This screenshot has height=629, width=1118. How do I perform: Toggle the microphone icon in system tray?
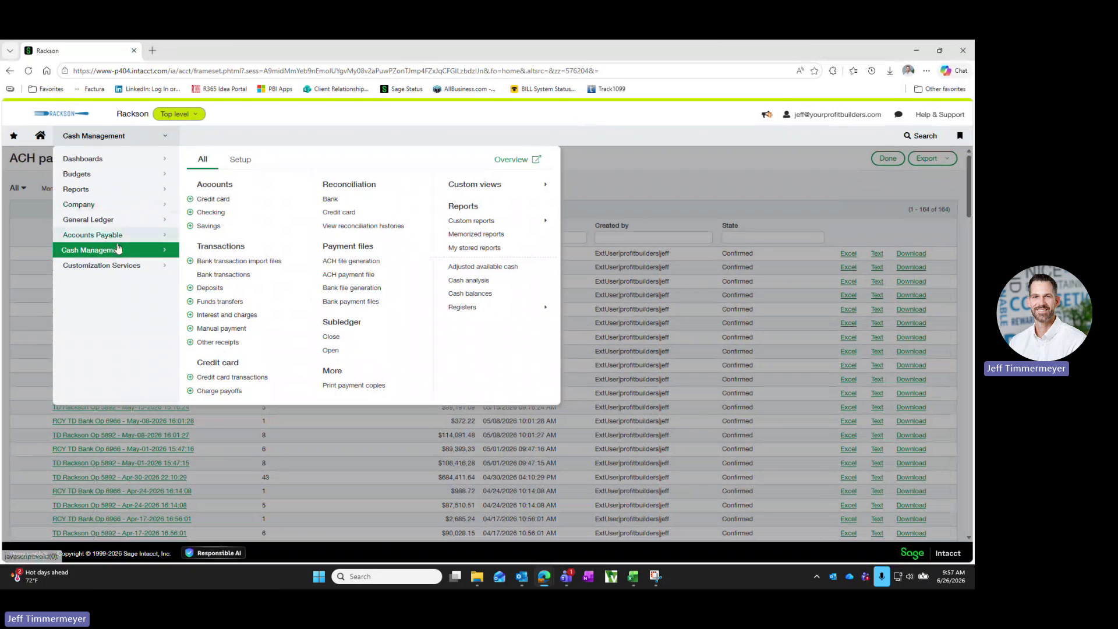pos(882,577)
